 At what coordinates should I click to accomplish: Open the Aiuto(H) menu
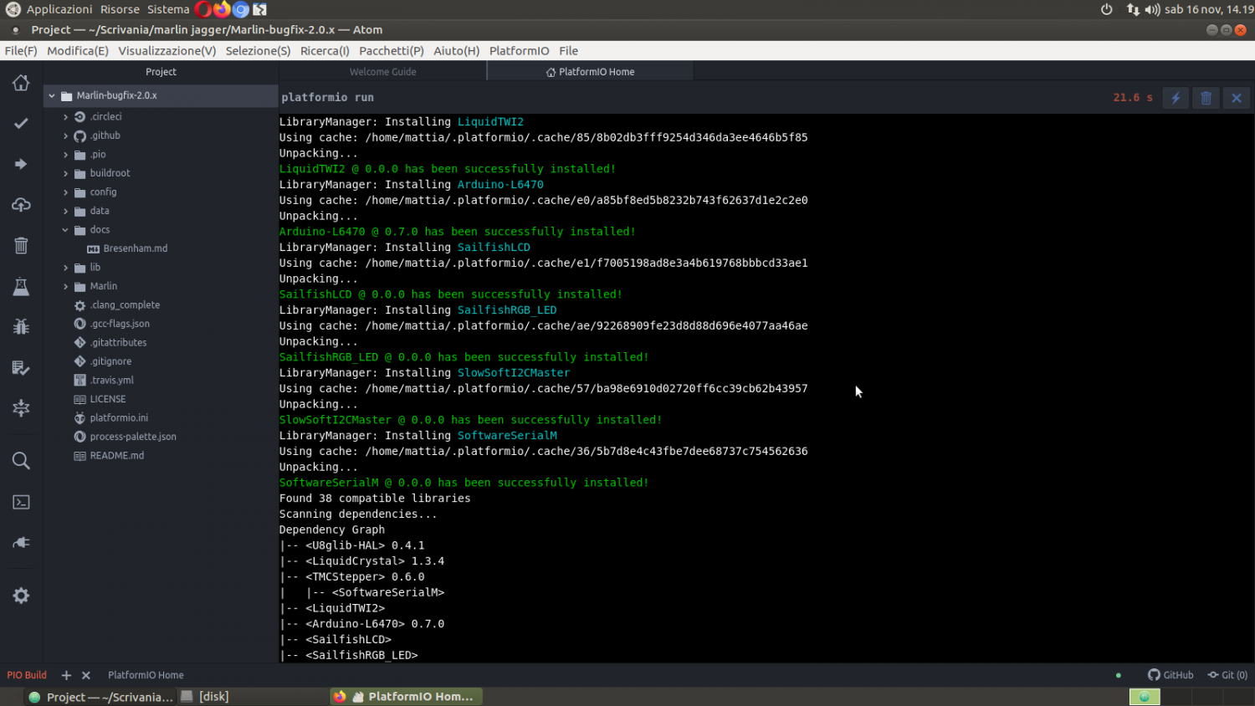pos(457,51)
